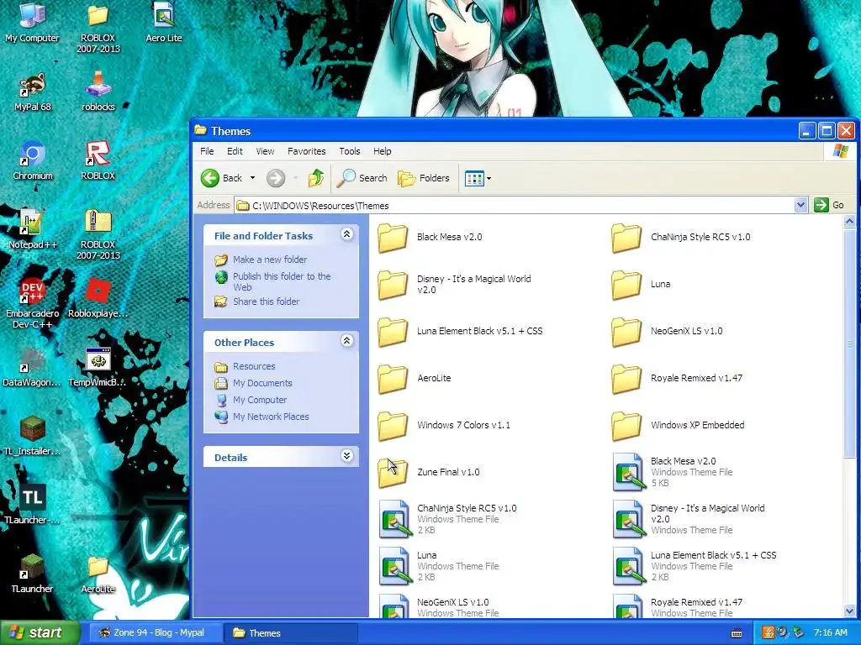Open the Favorites menu
Image resolution: width=861 pixels, height=645 pixels.
(x=306, y=151)
